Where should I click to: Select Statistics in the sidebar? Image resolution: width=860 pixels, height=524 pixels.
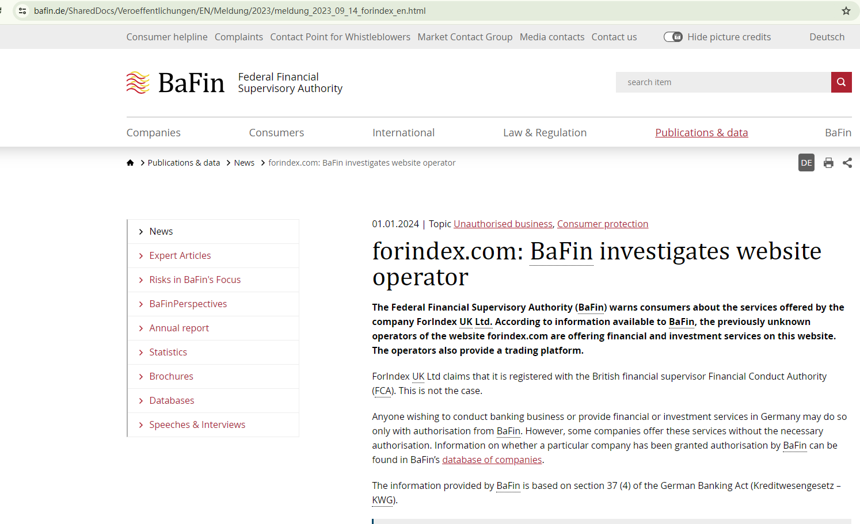(168, 352)
